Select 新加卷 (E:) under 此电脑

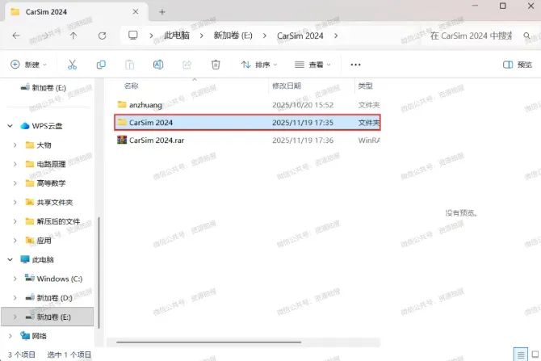[48, 317]
